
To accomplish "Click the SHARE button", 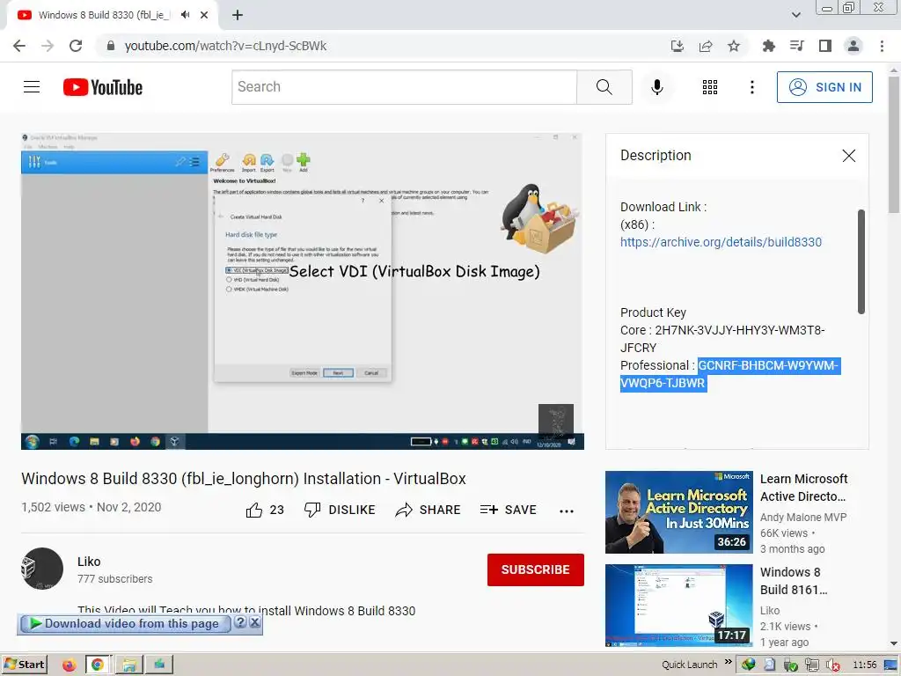I will 429,510.
